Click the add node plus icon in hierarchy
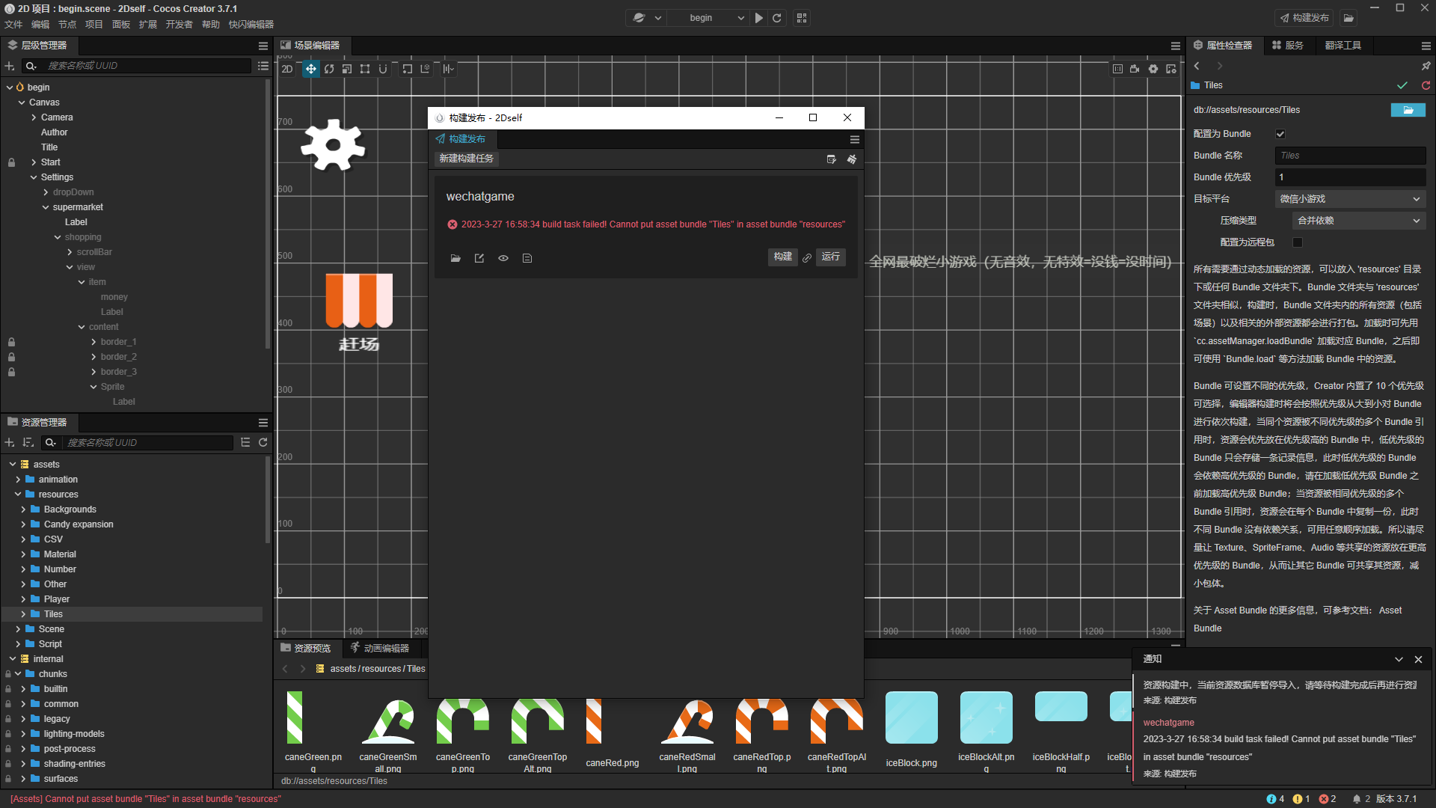 click(x=10, y=66)
